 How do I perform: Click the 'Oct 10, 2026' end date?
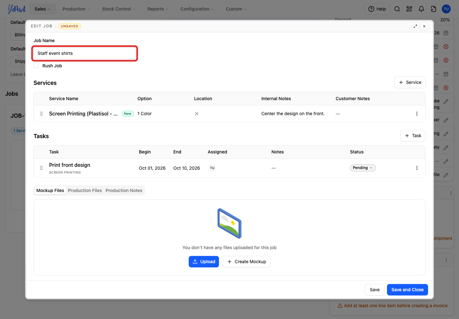coord(186,168)
